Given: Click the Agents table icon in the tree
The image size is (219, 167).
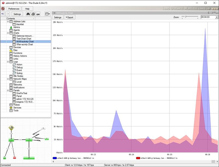Looking at the screenshot, I should click(11, 30).
